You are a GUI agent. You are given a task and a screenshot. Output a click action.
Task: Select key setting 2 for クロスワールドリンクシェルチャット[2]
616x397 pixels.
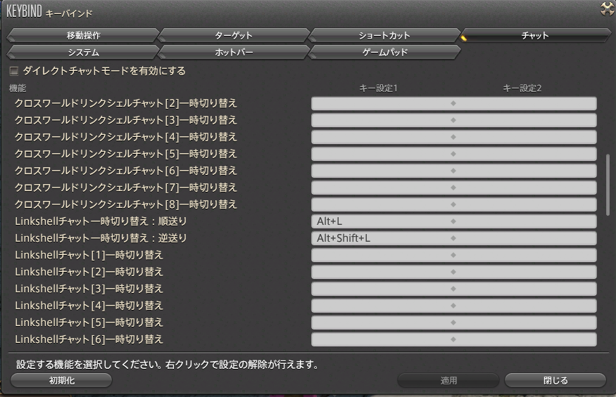click(x=525, y=103)
